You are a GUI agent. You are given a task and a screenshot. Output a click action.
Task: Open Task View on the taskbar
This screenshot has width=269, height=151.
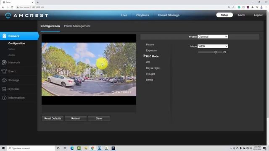pyautogui.click(x=65, y=148)
